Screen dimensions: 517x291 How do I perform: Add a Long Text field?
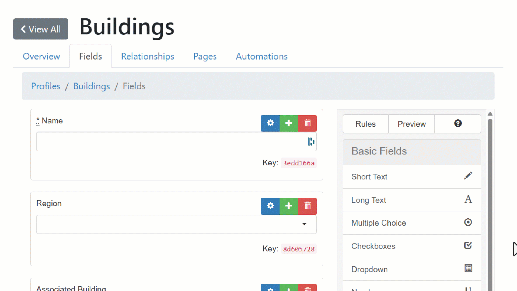click(x=411, y=200)
